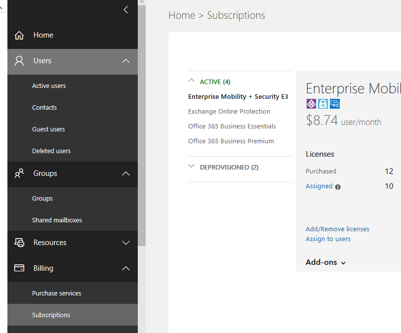Click the assigned licenses count 10
Image resolution: width=401 pixels, height=333 pixels.
(x=389, y=186)
